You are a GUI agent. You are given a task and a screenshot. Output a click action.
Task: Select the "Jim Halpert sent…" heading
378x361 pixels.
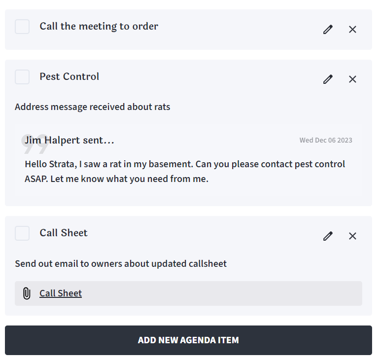(x=69, y=141)
